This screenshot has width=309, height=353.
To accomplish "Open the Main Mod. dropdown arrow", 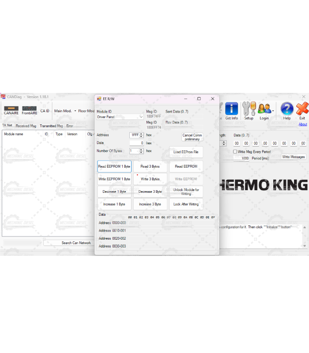I will click(75, 111).
